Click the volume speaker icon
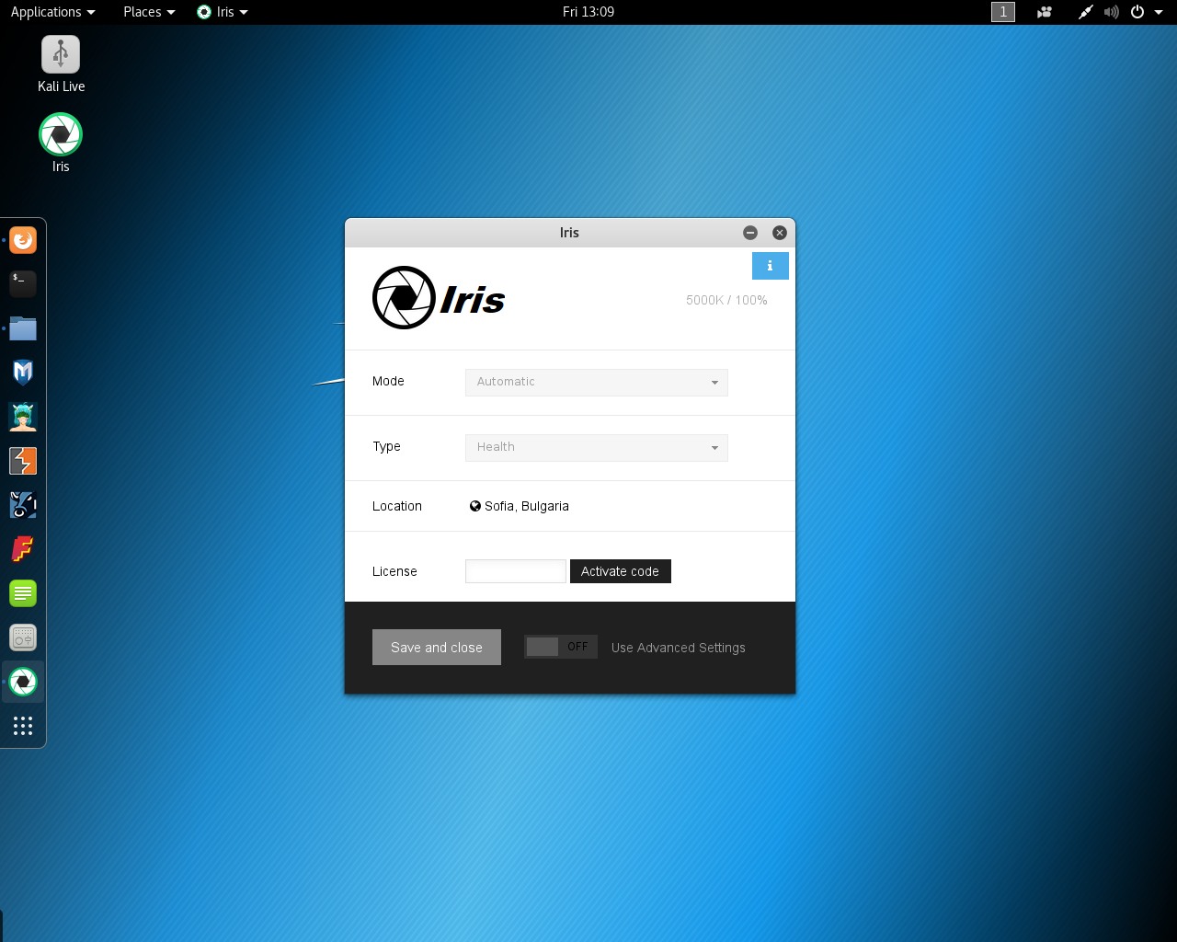Screen dimensions: 1177x942 (x=1112, y=12)
